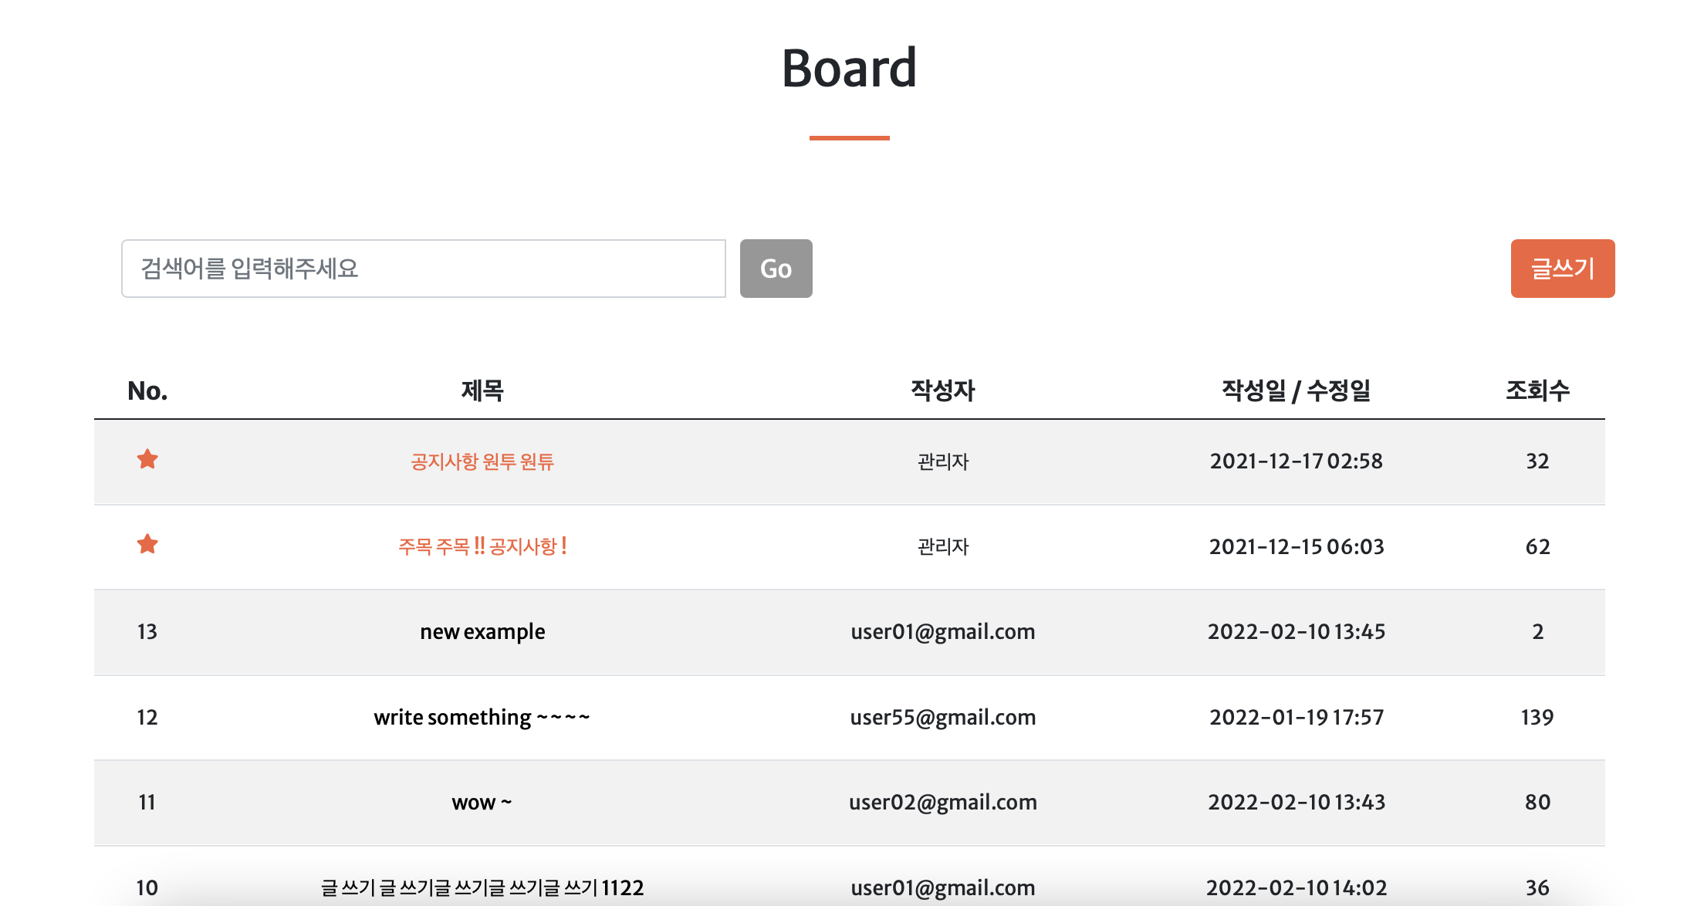1704x906 pixels.
Task: Open the notice 주목 주목 !! 공지사항 !
Action: click(x=482, y=546)
